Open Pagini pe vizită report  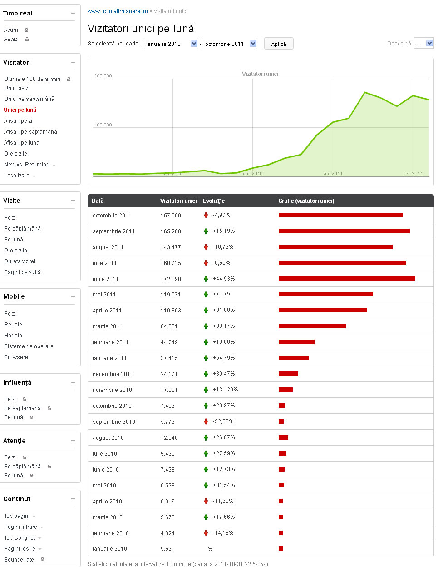tap(22, 272)
